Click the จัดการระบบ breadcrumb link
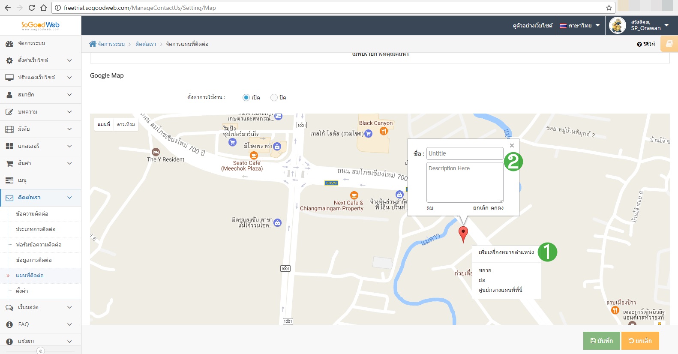 point(111,44)
